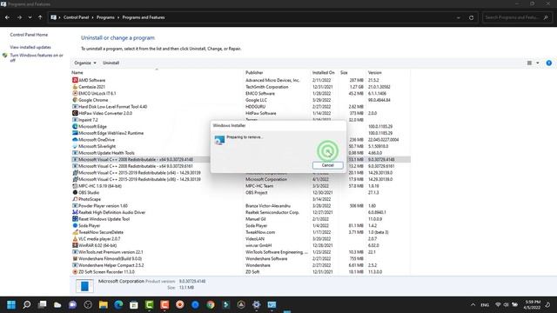Select Powder Player version 1.60 row
This screenshot has width=557, height=313.
coord(241,206)
